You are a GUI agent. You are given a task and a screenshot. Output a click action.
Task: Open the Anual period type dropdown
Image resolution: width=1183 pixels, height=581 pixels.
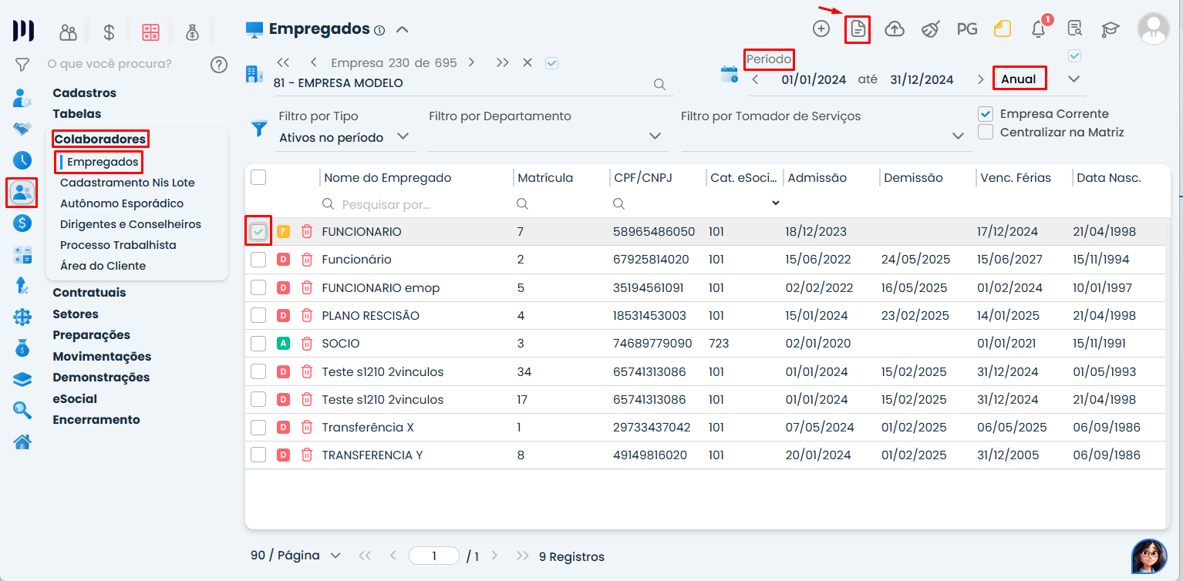1073,79
